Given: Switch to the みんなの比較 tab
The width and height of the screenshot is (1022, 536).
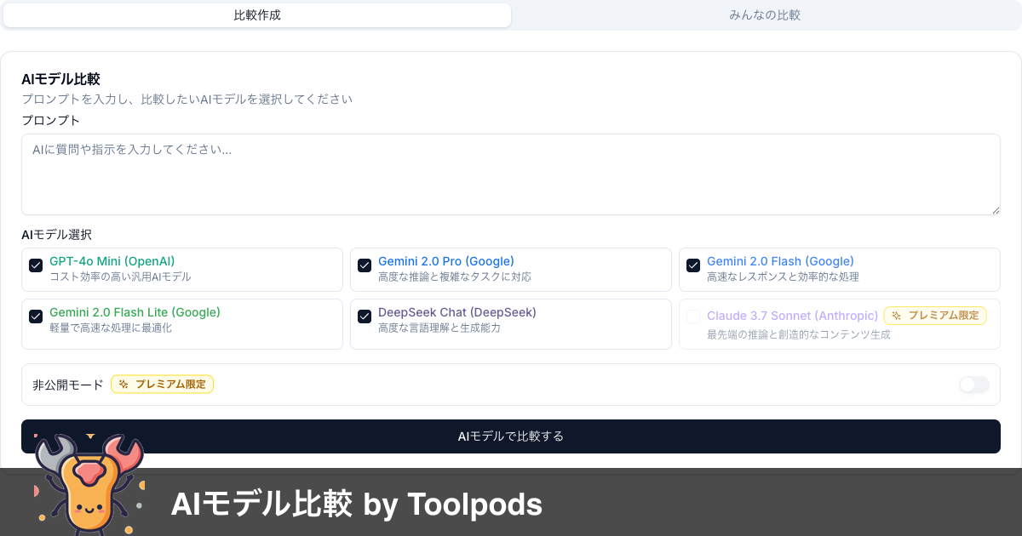Looking at the screenshot, I should pyautogui.click(x=766, y=14).
